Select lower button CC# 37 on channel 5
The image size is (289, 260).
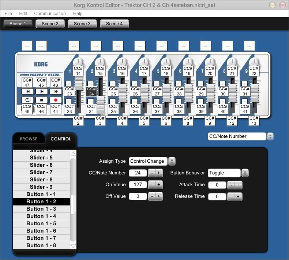(x=157, y=109)
